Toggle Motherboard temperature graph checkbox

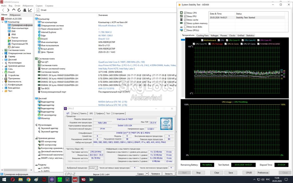click(202, 40)
